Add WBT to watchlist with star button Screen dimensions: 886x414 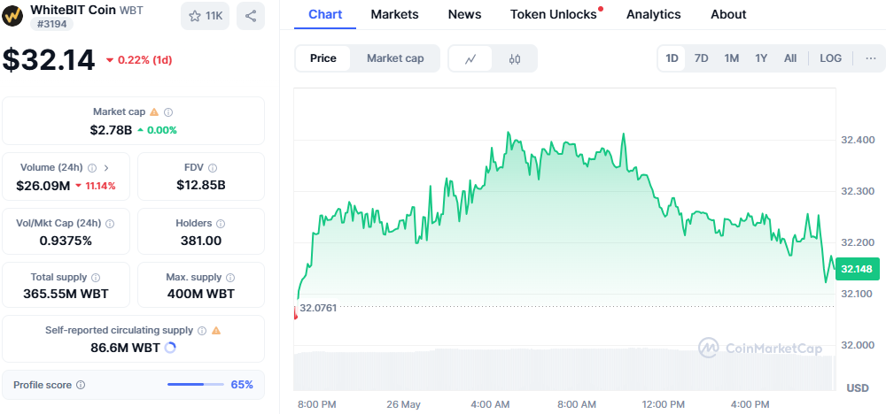point(206,16)
